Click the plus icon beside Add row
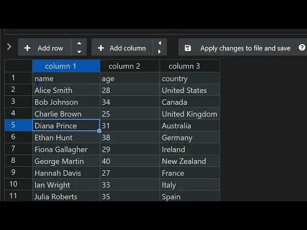Viewport: 307px width, 230px height. [x=27, y=48]
